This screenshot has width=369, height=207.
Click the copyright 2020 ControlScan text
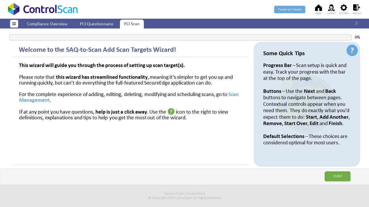184,198
